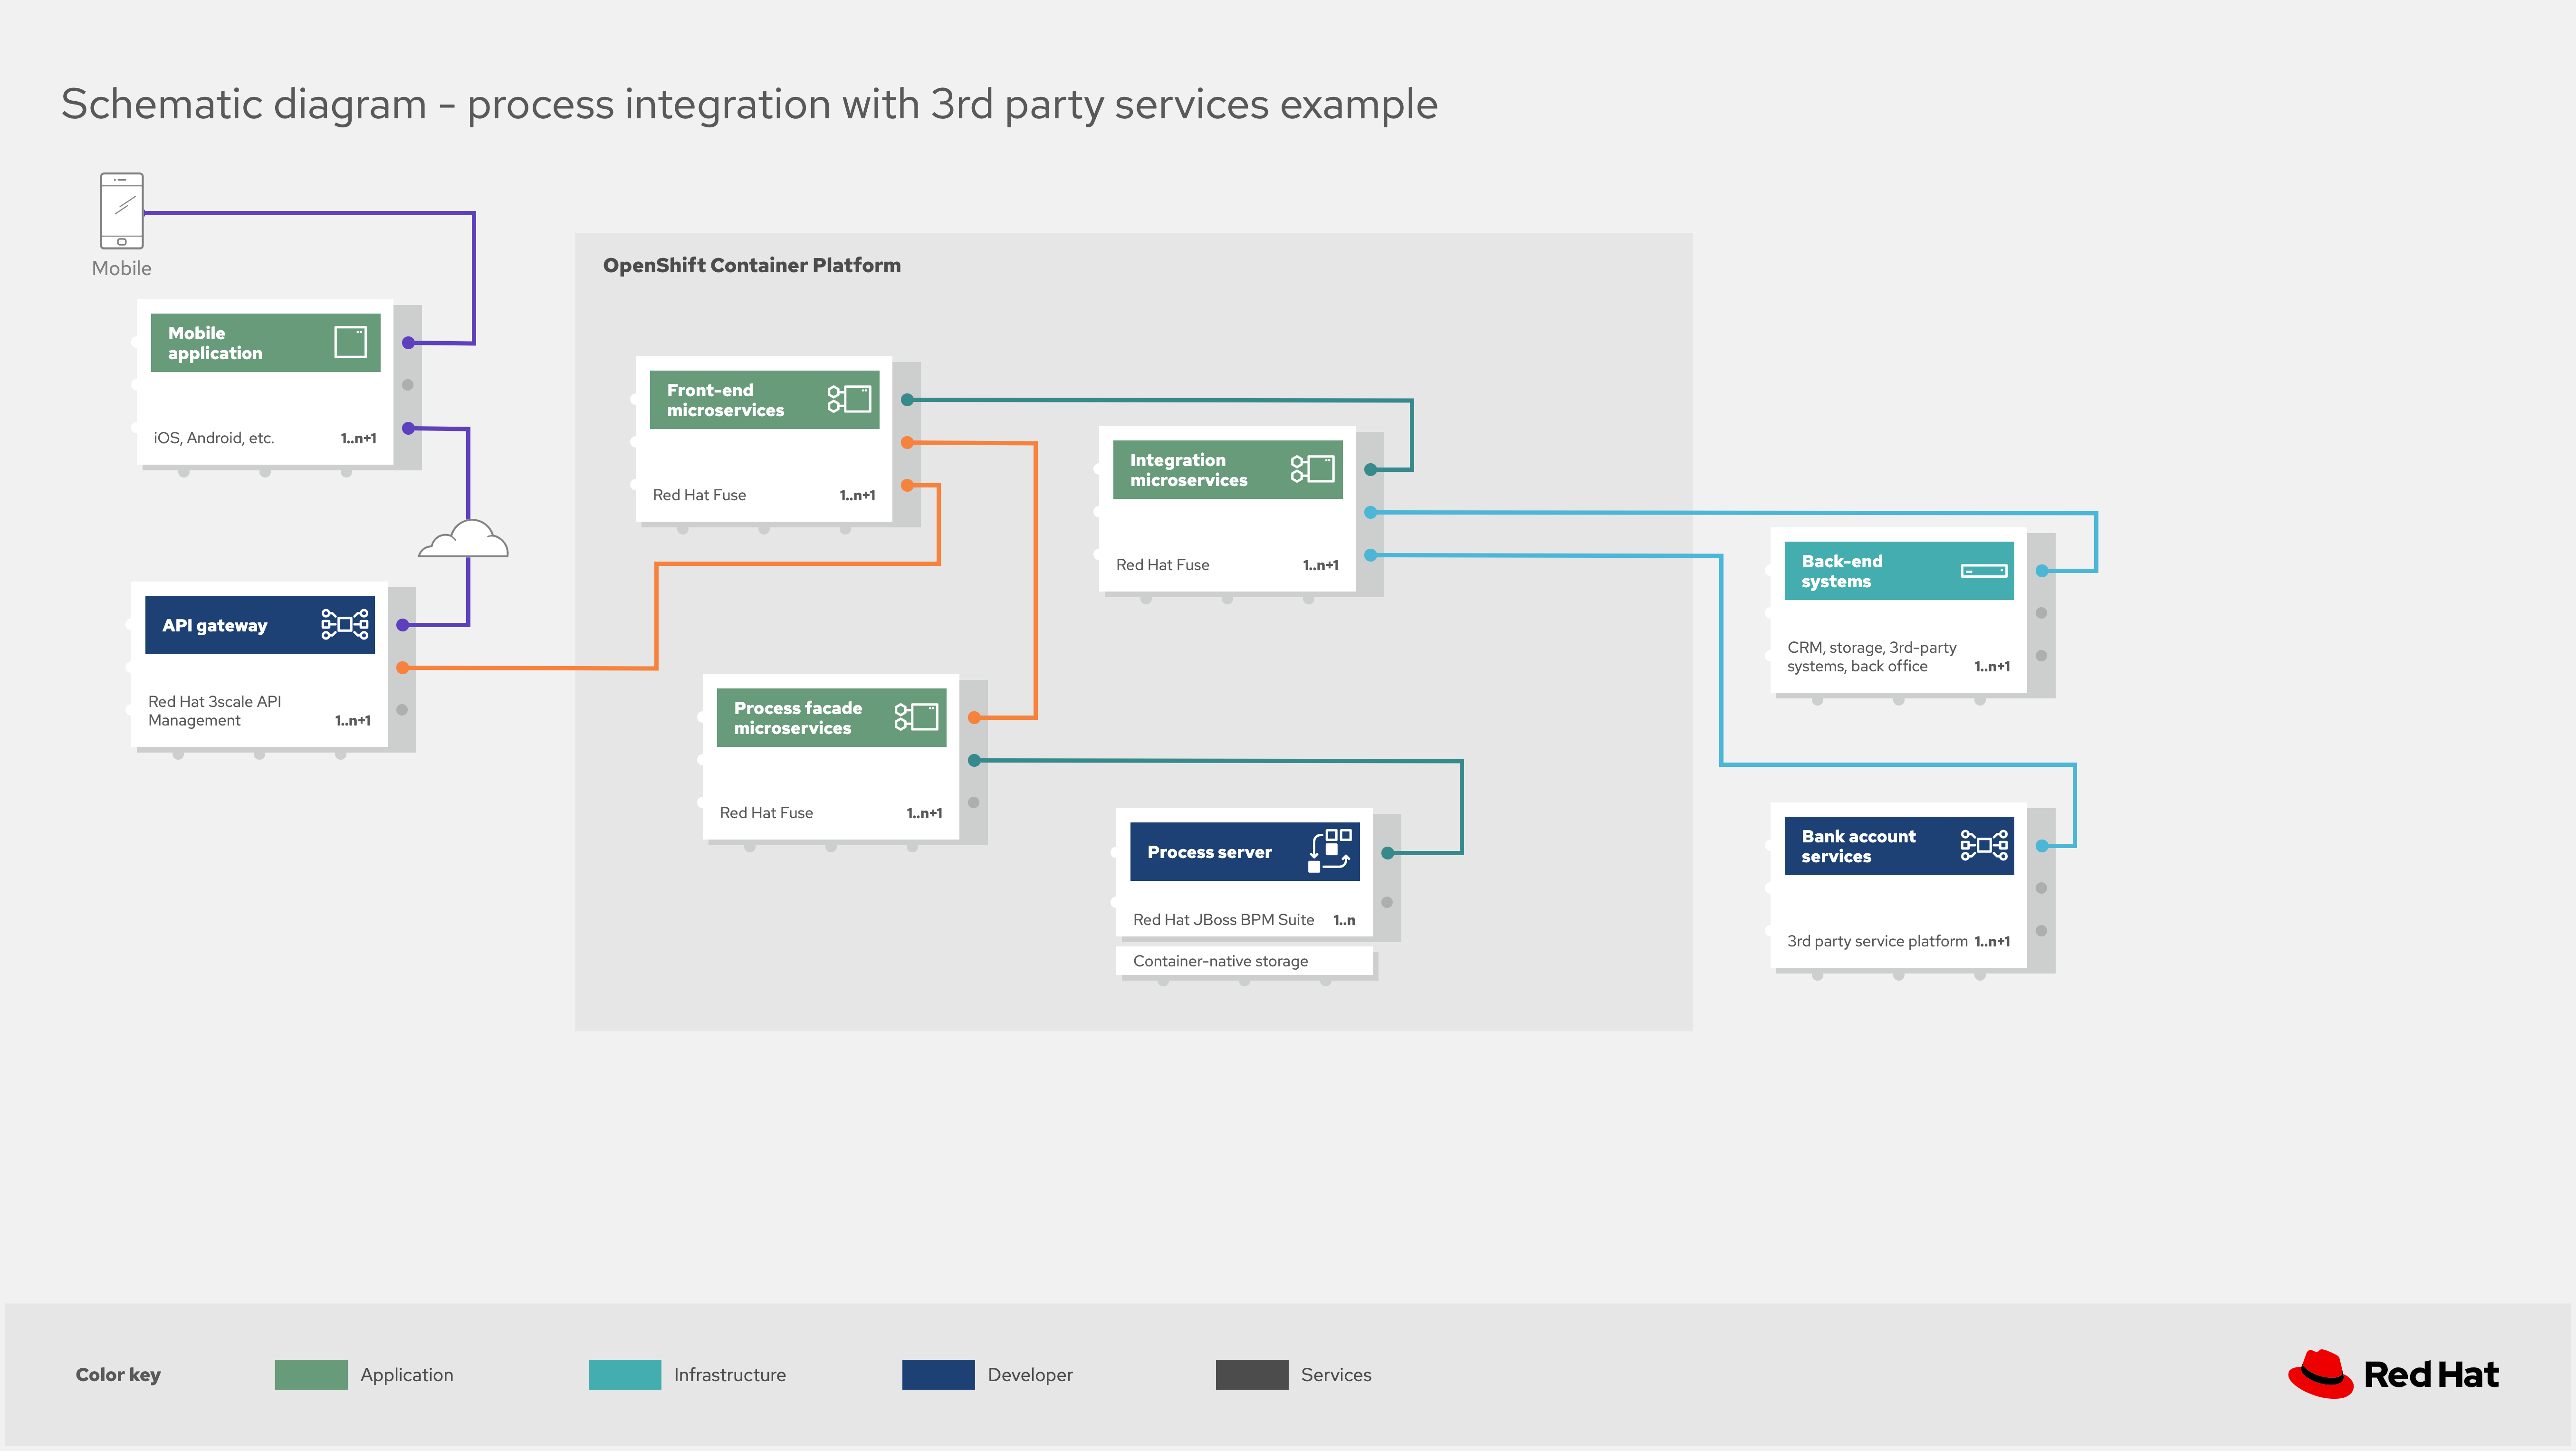This screenshot has width=2576, height=1451.
Task: Click the Process server workflow icon
Action: [x=1330, y=850]
